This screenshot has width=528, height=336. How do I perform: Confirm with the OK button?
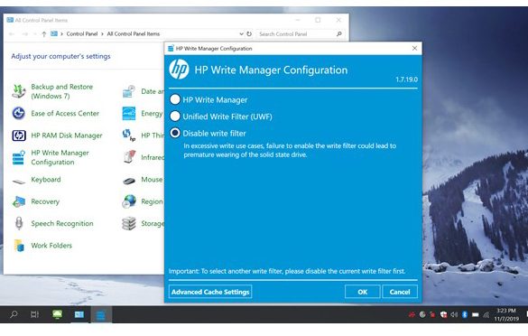tap(362, 292)
